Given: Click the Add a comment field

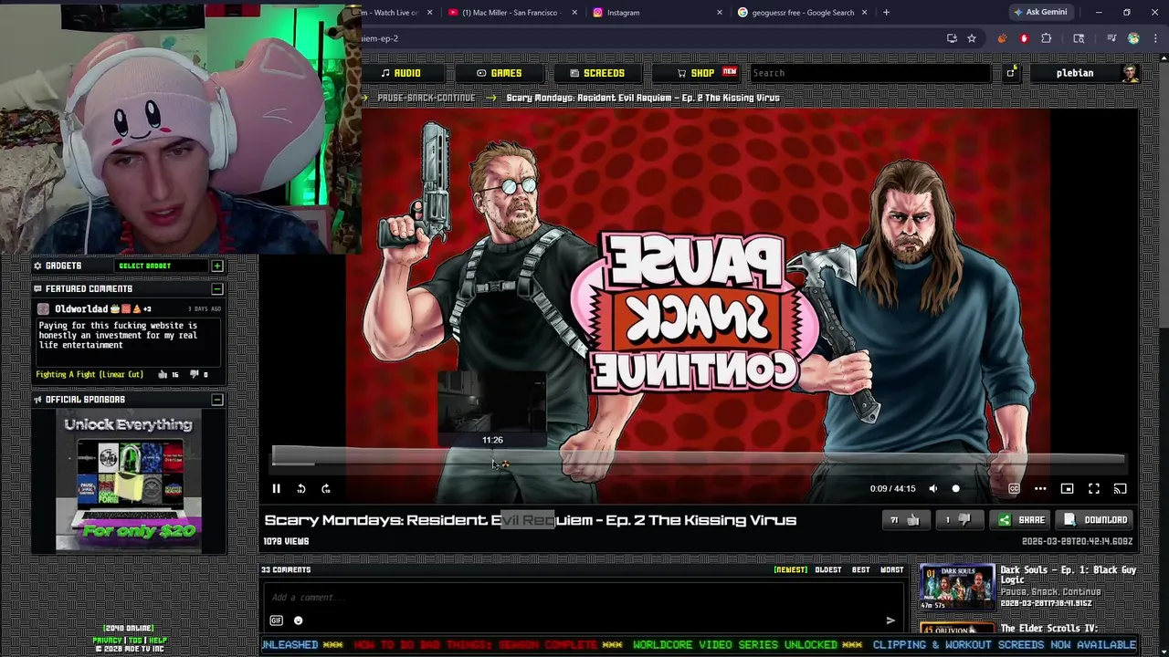Looking at the screenshot, I should pyautogui.click(x=583, y=598).
